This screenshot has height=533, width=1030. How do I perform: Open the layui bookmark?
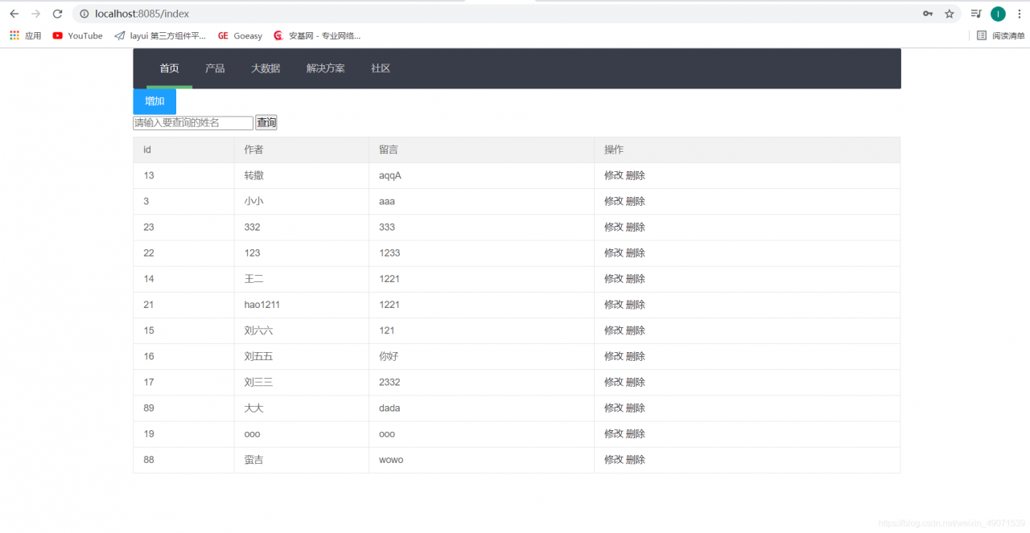pos(160,35)
